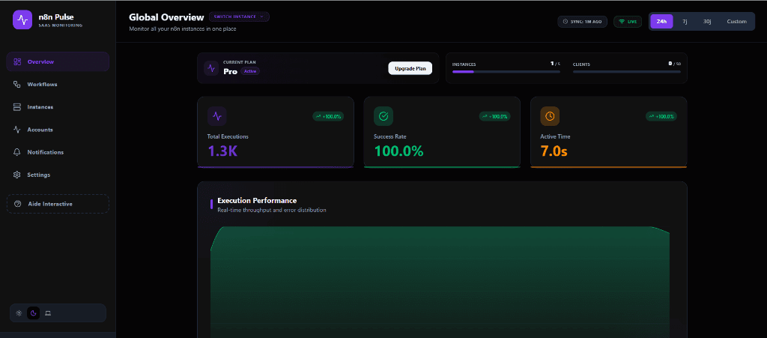The width and height of the screenshot is (767, 338).
Task: Click the Upgrade Plan button
Action: point(410,68)
